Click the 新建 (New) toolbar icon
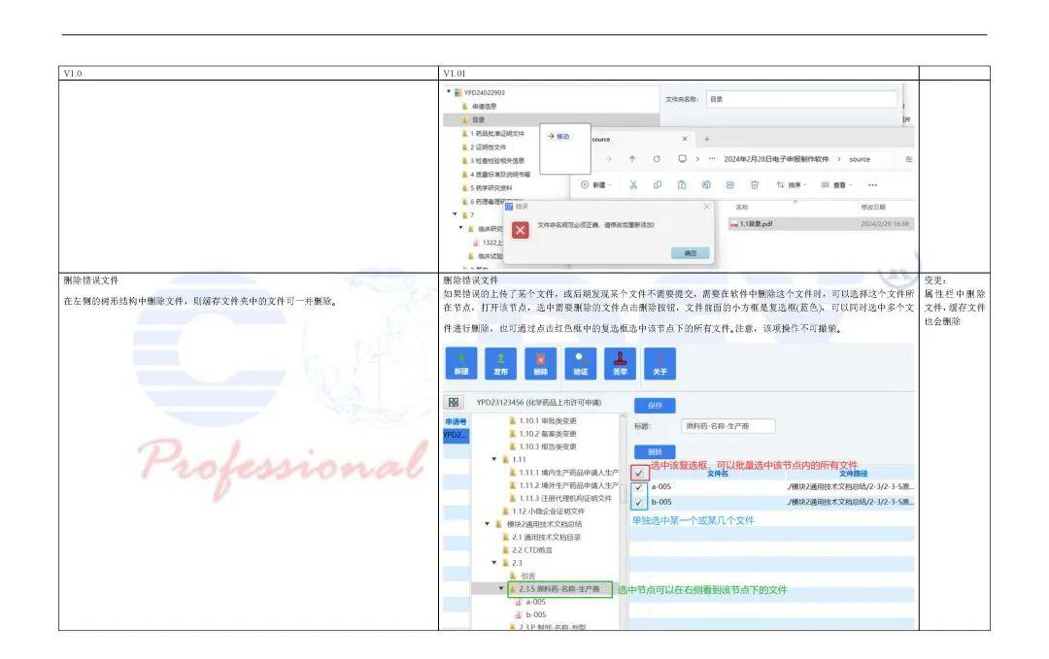The height and width of the screenshot is (659, 1049). 460,363
